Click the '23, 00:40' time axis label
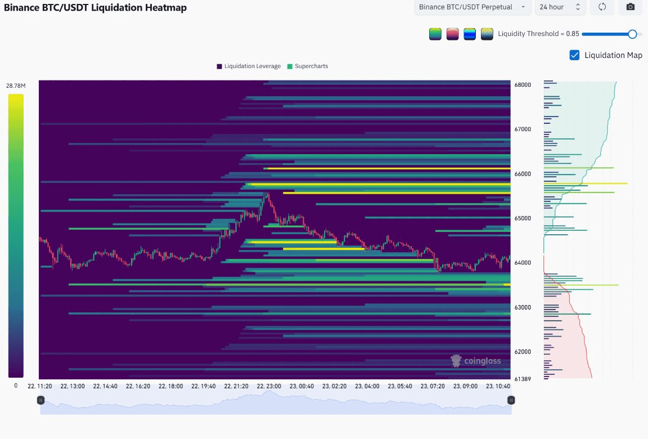Image resolution: width=648 pixels, height=439 pixels. [x=301, y=386]
